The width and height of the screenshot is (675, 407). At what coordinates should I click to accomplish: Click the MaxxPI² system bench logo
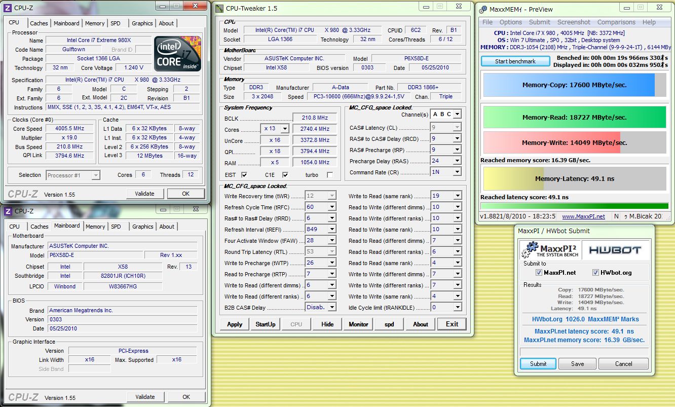[550, 250]
